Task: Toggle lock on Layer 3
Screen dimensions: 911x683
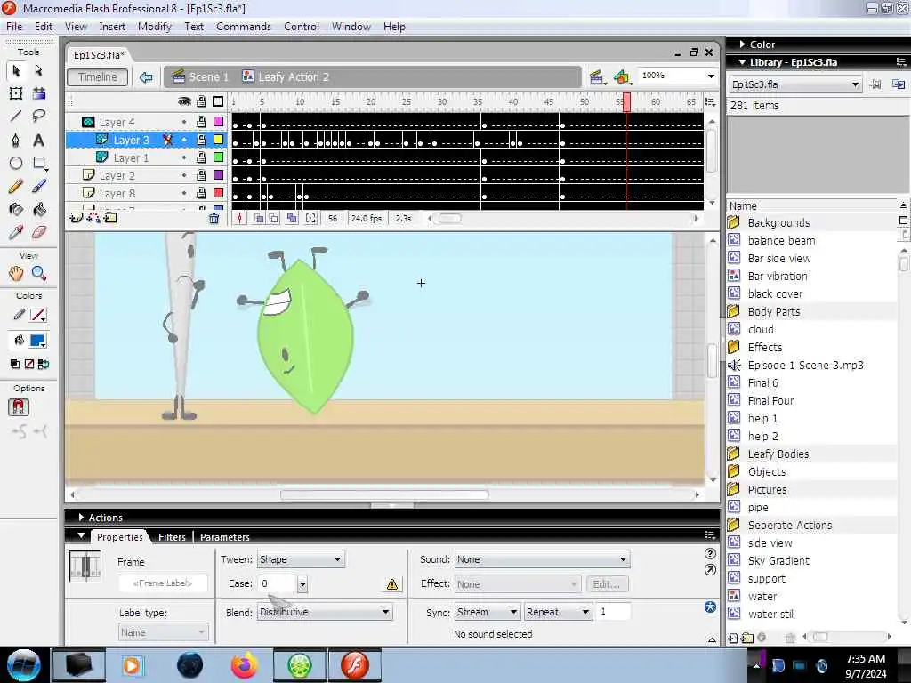Action: [x=201, y=140]
